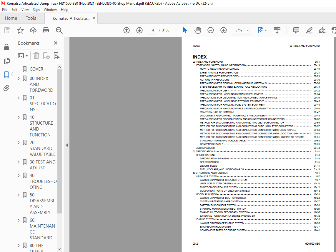Image resolution: width=336 pixels, height=252 pixels.
Task: Expand the 10 STRUCTURE AND FUNCTION bookmark
Action: [x=19, y=118]
